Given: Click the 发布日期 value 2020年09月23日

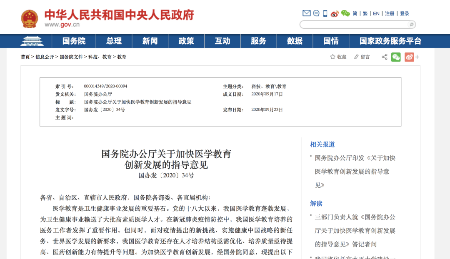Looking at the screenshot, I should [267, 110].
